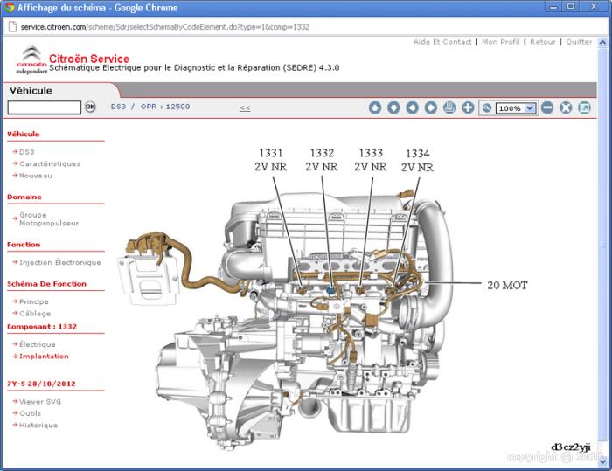Zoom out with the minus icon
Viewport: 612px width, 471px height.
pos(547,107)
